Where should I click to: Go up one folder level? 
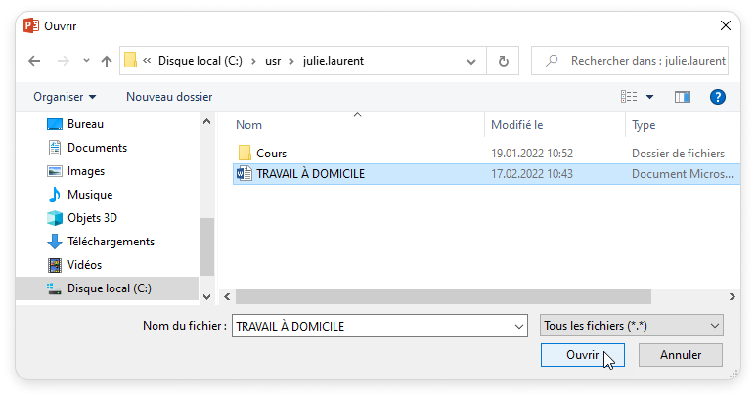point(107,61)
